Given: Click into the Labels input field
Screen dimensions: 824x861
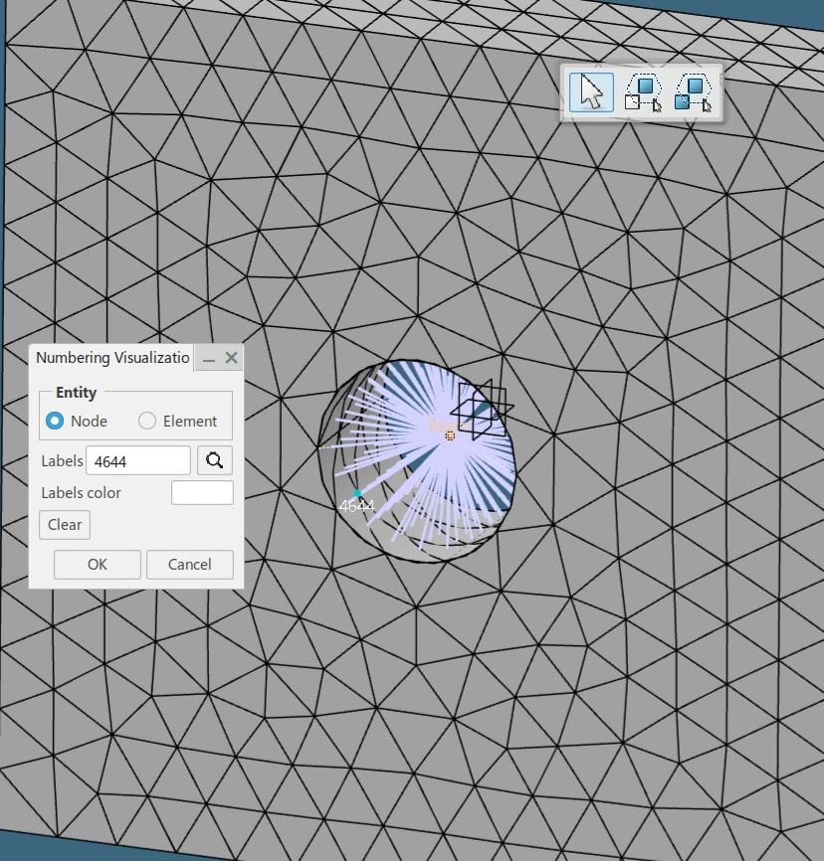Looking at the screenshot, I should tap(138, 460).
